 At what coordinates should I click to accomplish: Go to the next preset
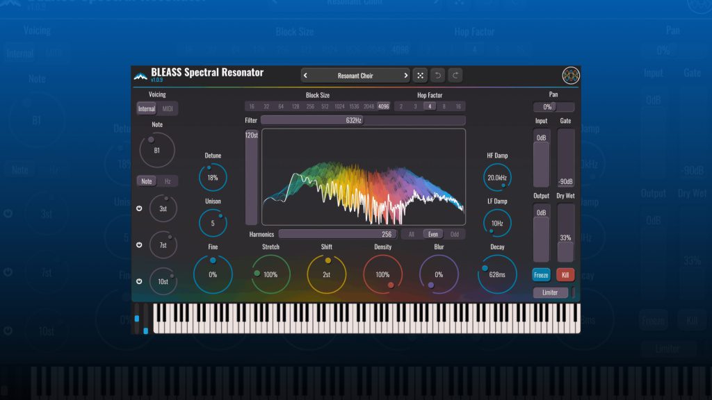tap(405, 76)
